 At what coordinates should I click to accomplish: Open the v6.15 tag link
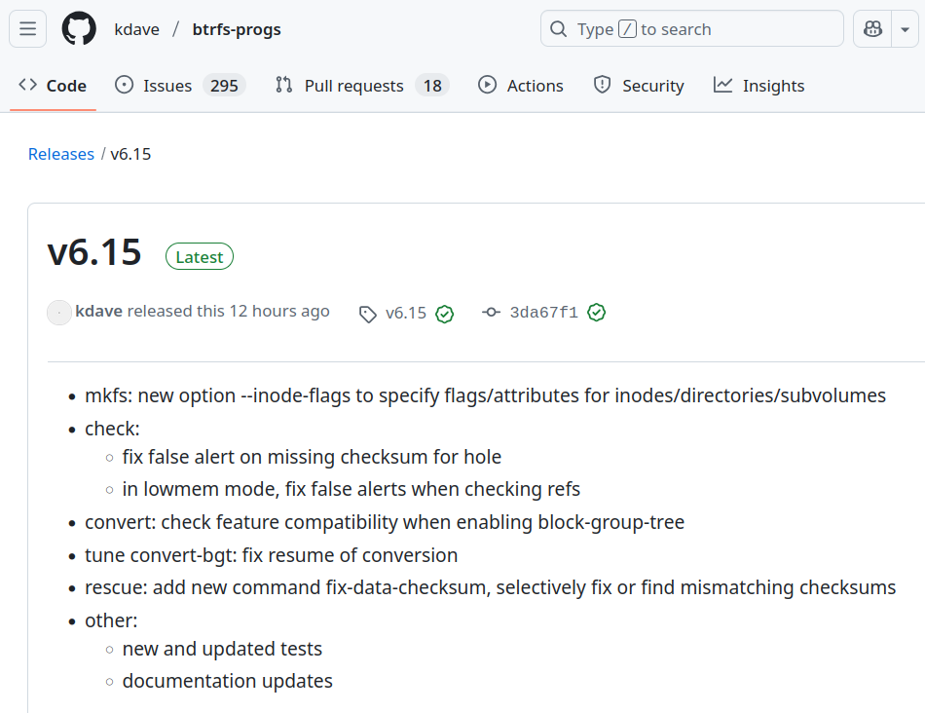(406, 313)
